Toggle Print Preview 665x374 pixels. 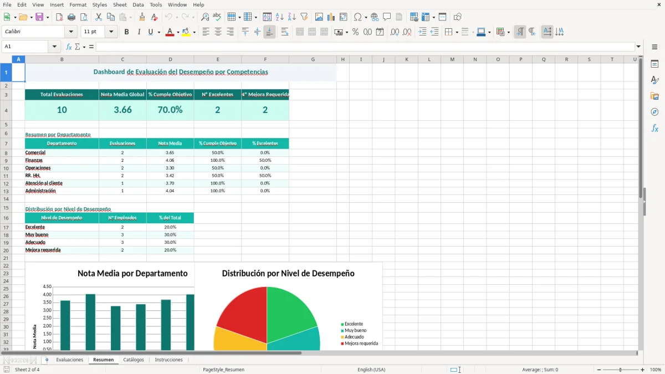tap(84, 17)
